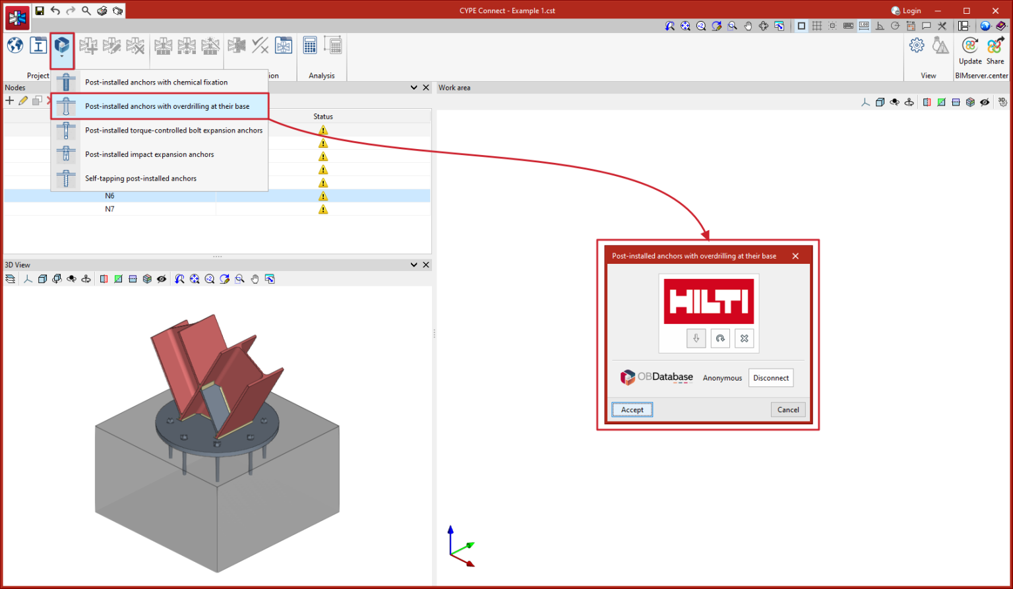Screen dimensions: 1013x589
Task: Click the globe icon in Project group
Action: [15, 45]
